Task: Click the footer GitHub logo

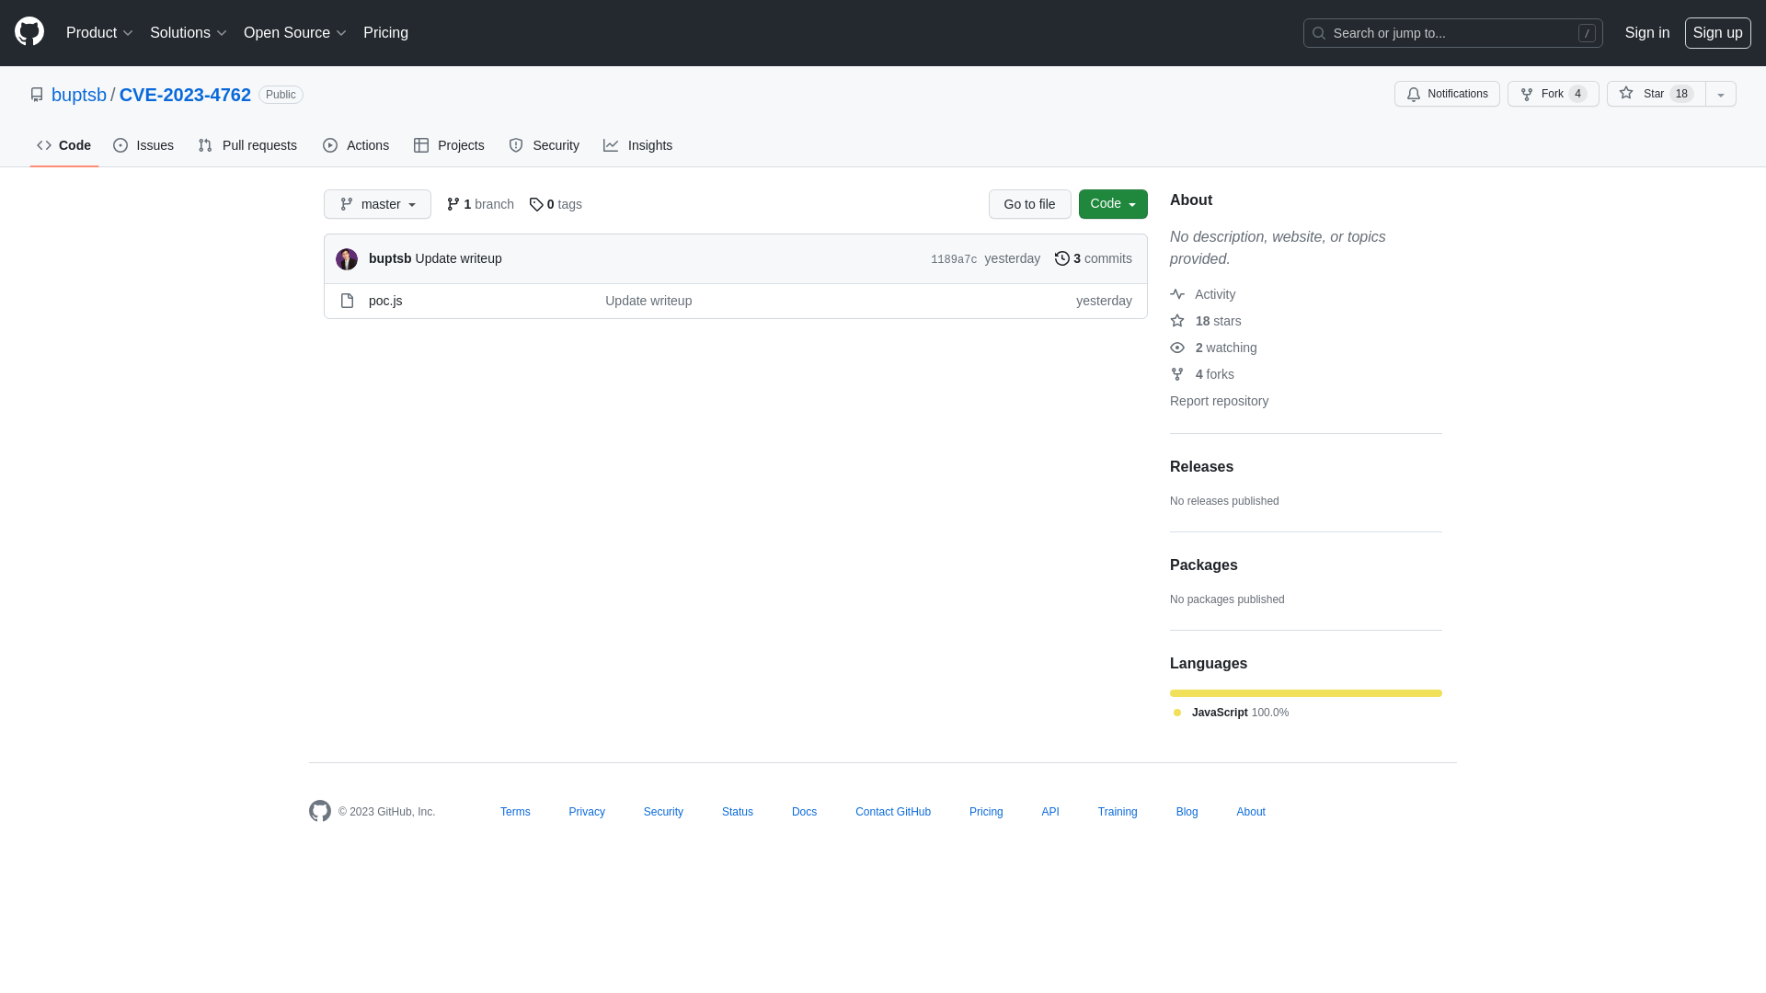Action: pos(320,811)
